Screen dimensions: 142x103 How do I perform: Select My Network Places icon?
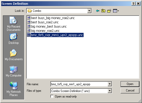[14, 89]
